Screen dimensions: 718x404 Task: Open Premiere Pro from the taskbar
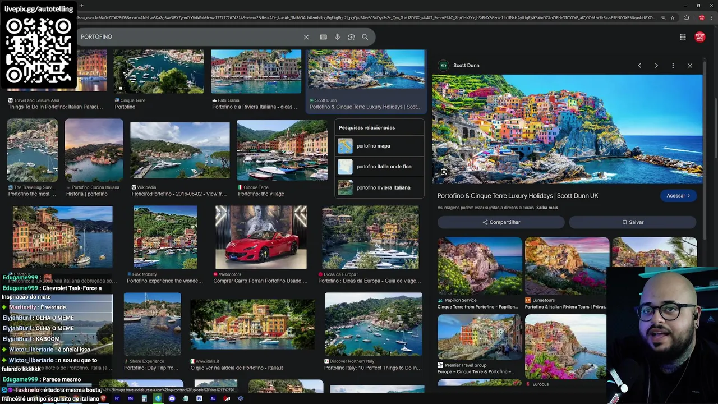coord(117,398)
